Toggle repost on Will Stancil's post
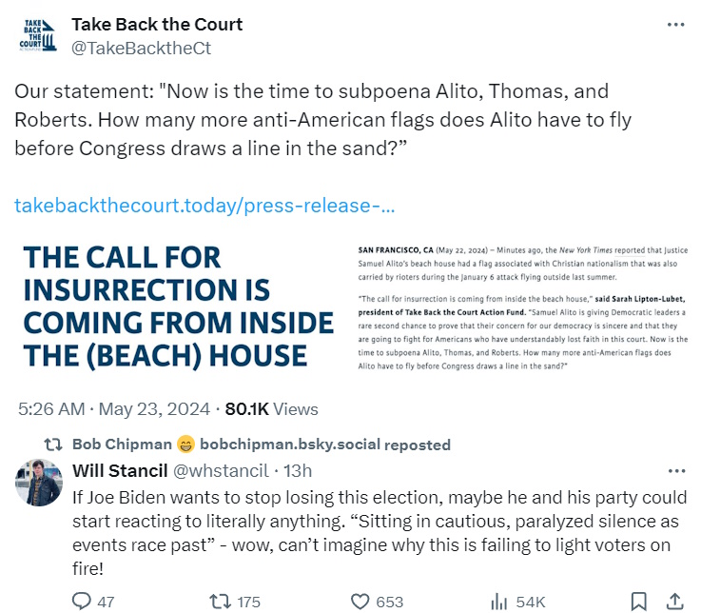701x613 pixels. click(219, 602)
